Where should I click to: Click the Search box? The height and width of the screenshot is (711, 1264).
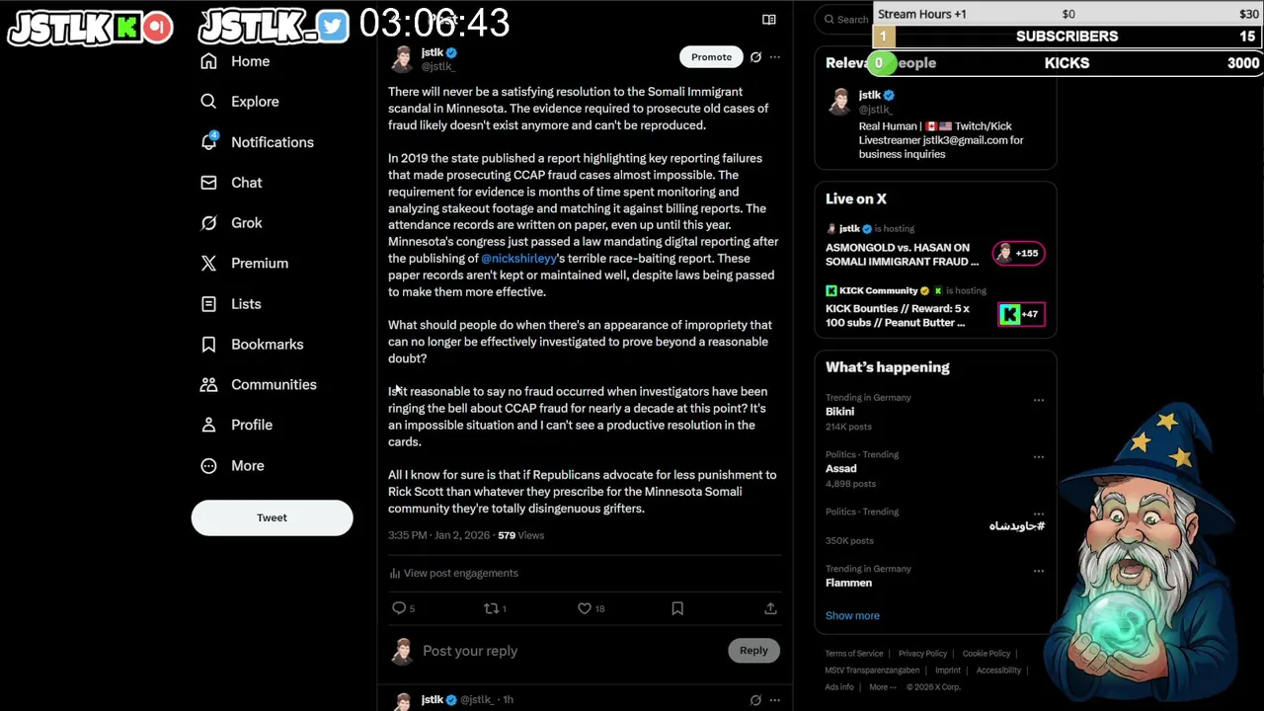[x=849, y=19]
